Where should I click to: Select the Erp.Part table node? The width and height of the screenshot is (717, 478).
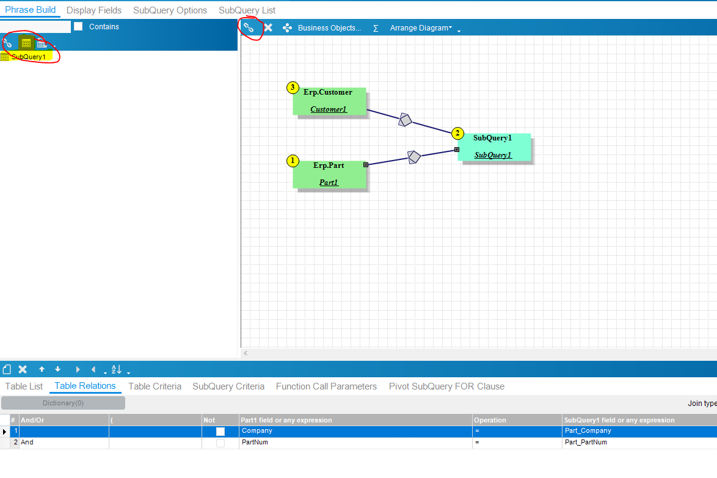click(329, 174)
